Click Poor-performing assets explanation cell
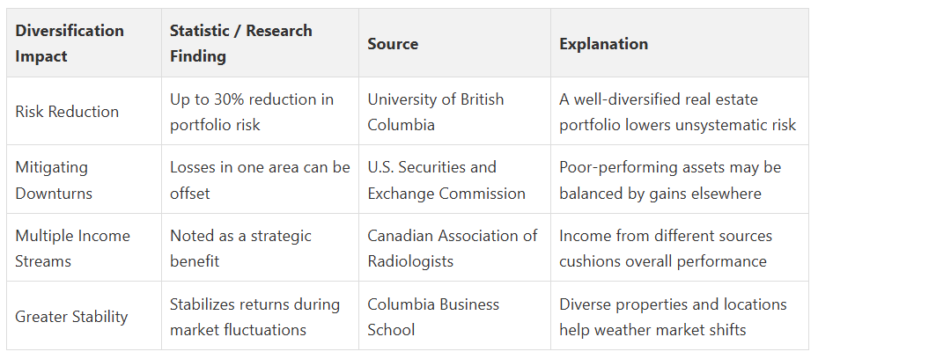 (679, 179)
